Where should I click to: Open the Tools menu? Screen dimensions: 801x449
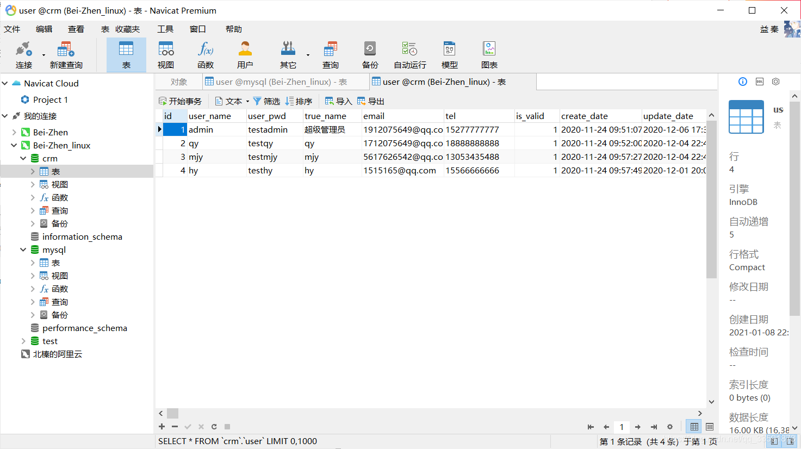(x=165, y=29)
